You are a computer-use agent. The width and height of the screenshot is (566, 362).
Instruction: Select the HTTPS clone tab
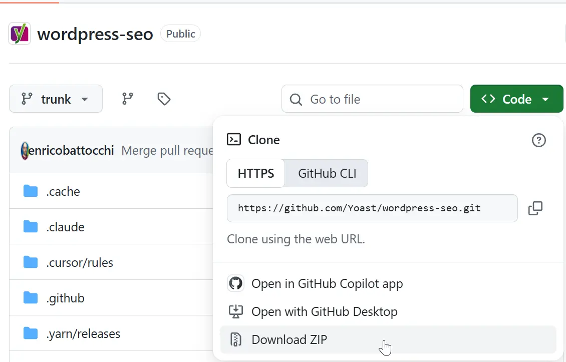click(x=256, y=173)
